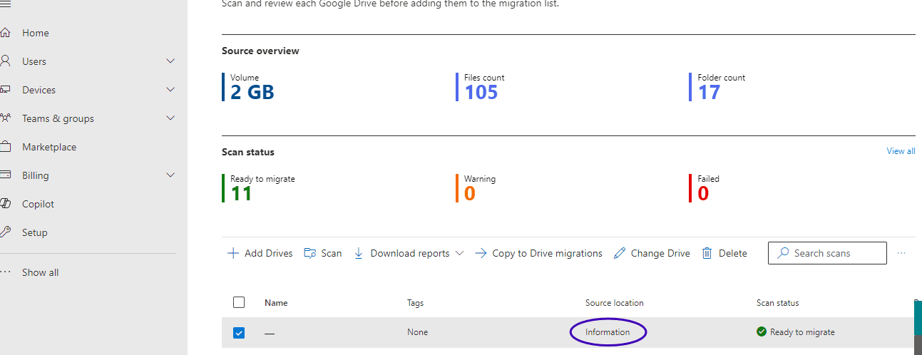Click the View all link

pos(901,151)
